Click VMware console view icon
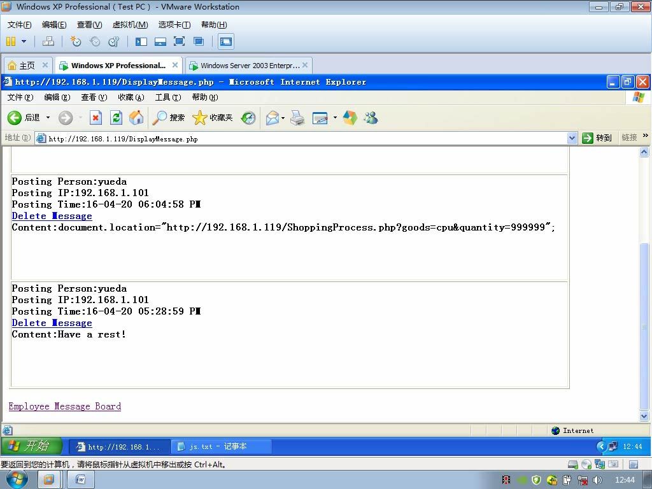 [226, 41]
